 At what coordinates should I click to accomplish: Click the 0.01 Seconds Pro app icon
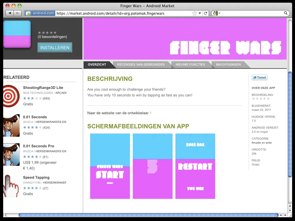(x=11, y=155)
